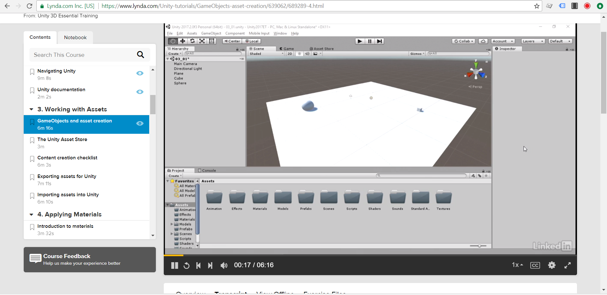Bookmark Importing assets into Unity video
This screenshot has width=607, height=295.
click(32, 196)
